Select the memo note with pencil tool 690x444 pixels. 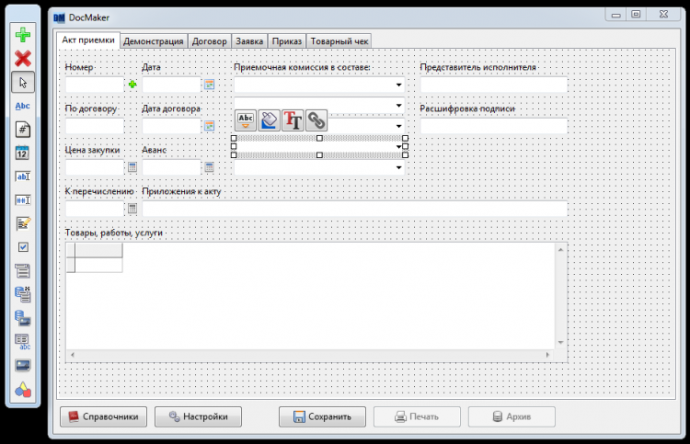click(23, 223)
